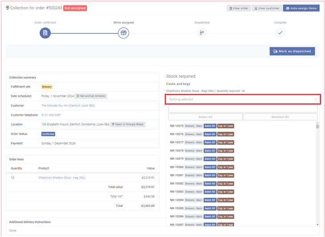Expand the Nothing selected stock dropdown
The width and height of the screenshot is (325, 237).
(x=243, y=99)
